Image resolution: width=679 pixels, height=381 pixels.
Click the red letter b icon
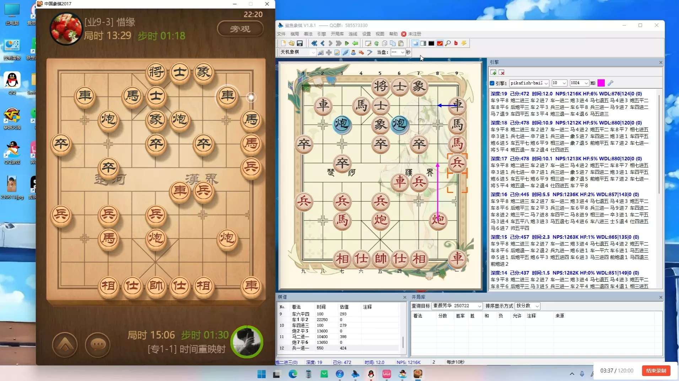[x=456, y=43]
